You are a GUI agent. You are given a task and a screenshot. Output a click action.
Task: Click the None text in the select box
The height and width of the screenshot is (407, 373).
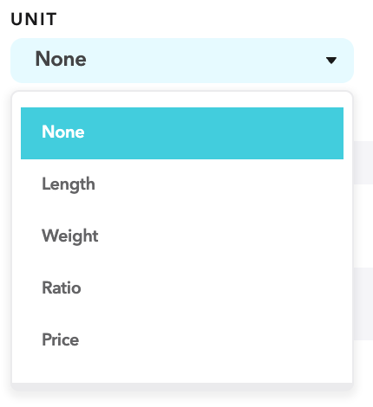click(61, 59)
